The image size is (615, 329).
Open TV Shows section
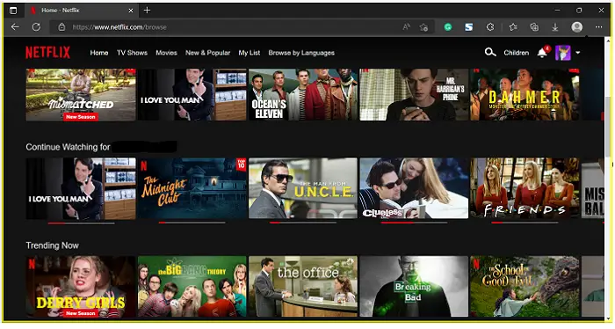132,53
